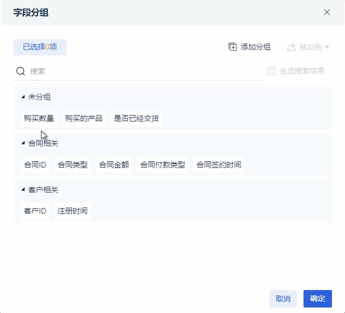This screenshot has height=313, width=345.
Task: Confirm with the 确定 button
Action: [317, 298]
